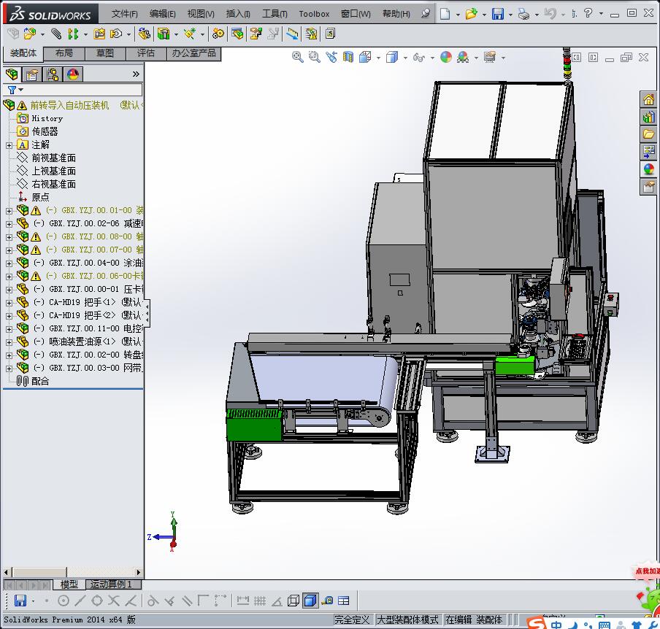Screen dimensions: 660x629
Task: Open the Appearances tab in right task pane
Action: point(648,169)
